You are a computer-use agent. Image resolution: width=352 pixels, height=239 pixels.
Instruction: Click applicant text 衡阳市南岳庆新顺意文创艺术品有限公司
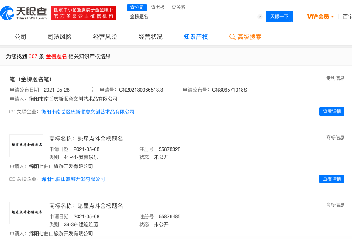coord(73,99)
